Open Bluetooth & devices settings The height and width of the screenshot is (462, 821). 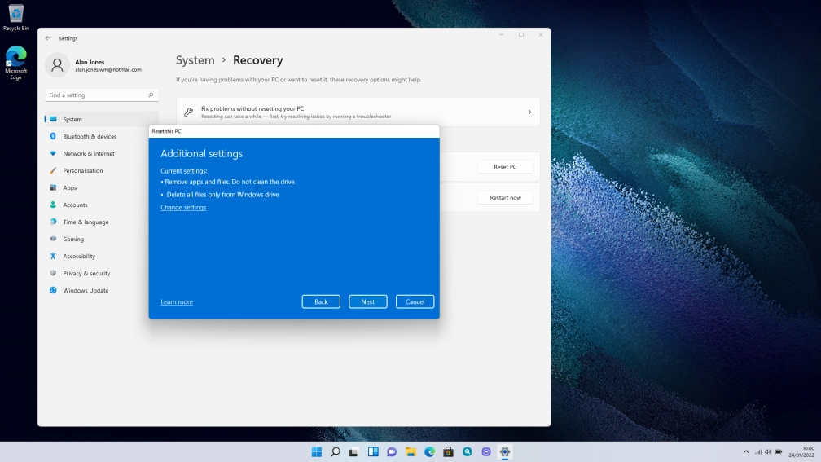(102, 136)
